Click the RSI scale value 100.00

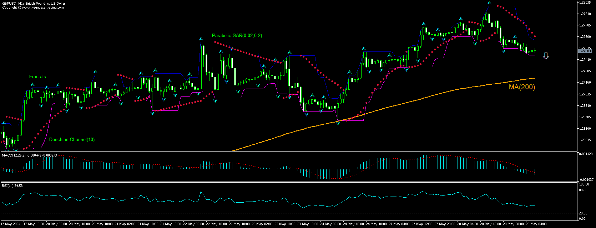coord(584,184)
